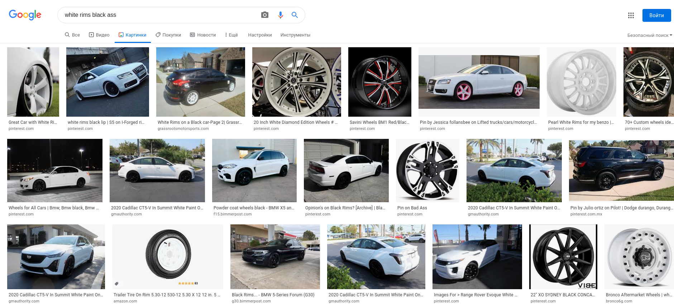This screenshot has height=306, width=674.
Task: Click bronco6g.com source link
Action: coord(619,301)
